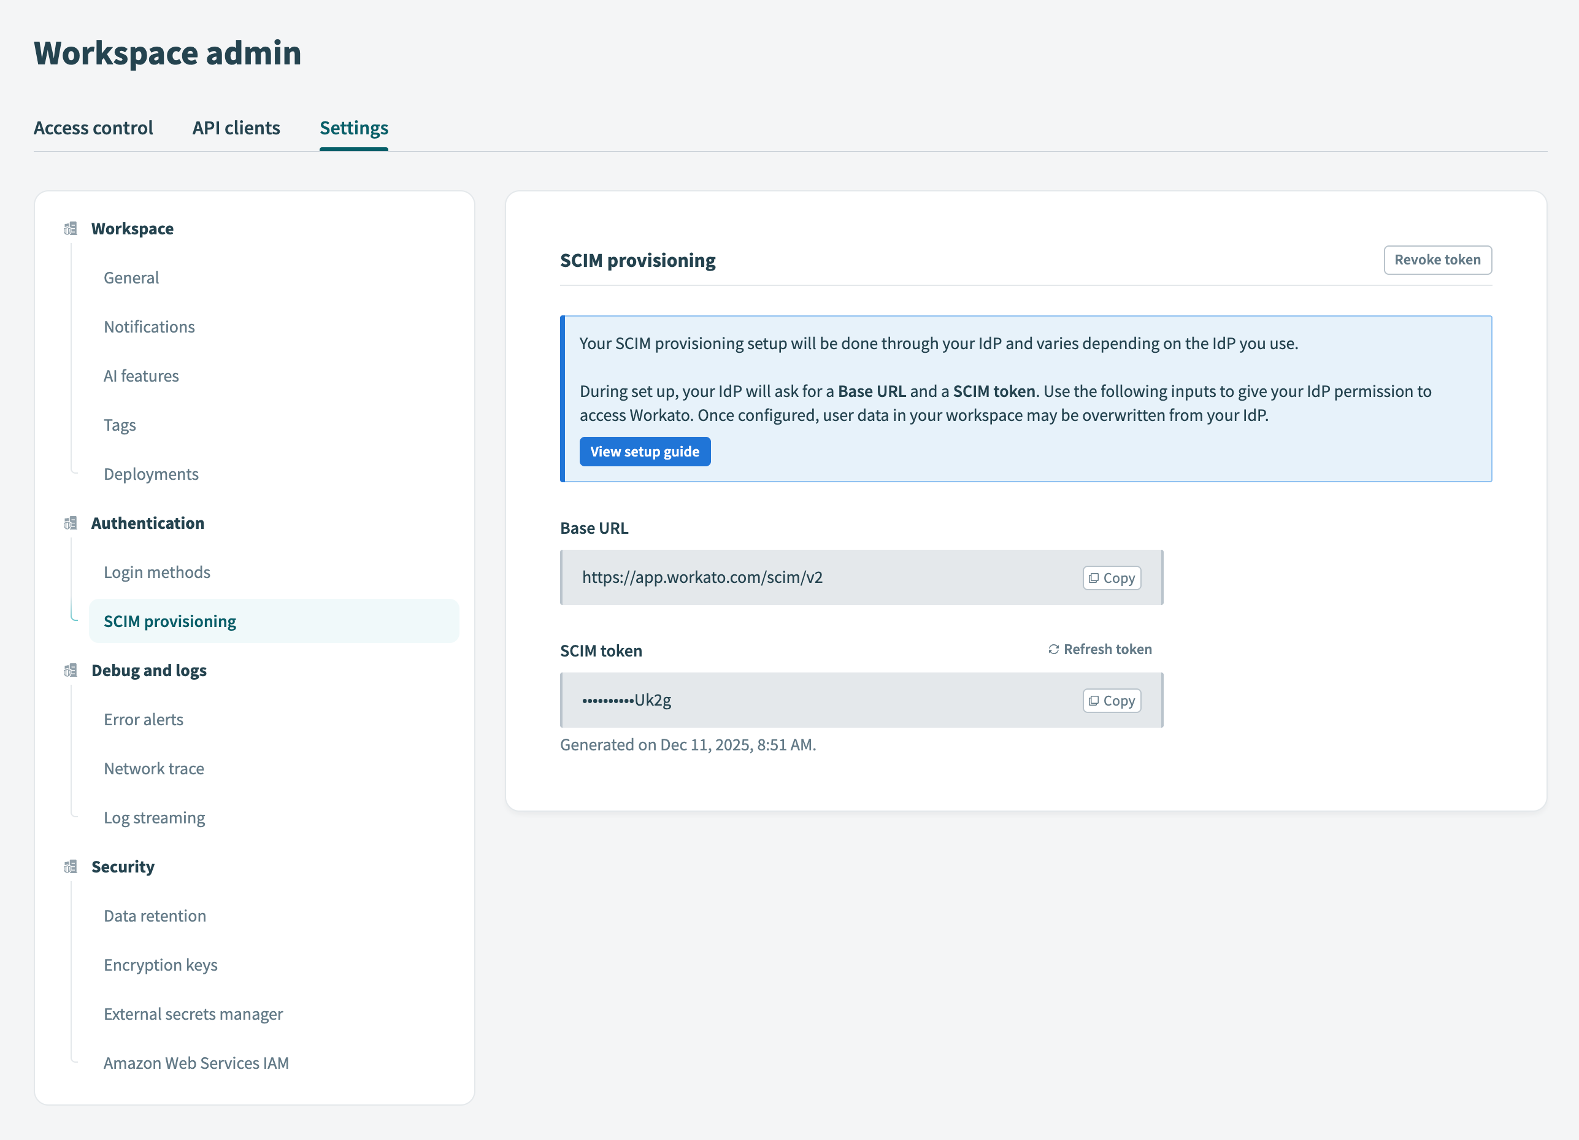This screenshot has width=1579, height=1140.
Task: Switch to the Access control tab
Action: click(93, 128)
